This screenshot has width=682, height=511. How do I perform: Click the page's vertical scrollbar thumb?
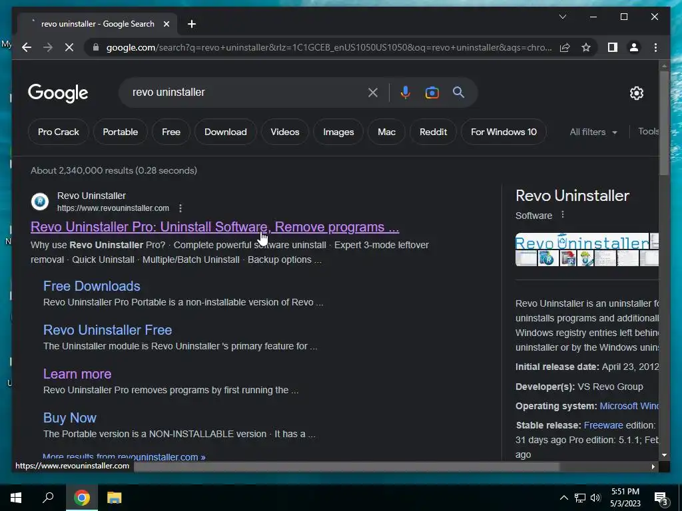pos(664,123)
